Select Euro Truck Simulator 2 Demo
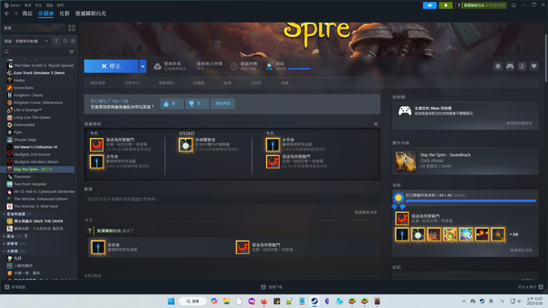Image resolution: width=548 pixels, height=308 pixels. (39, 73)
